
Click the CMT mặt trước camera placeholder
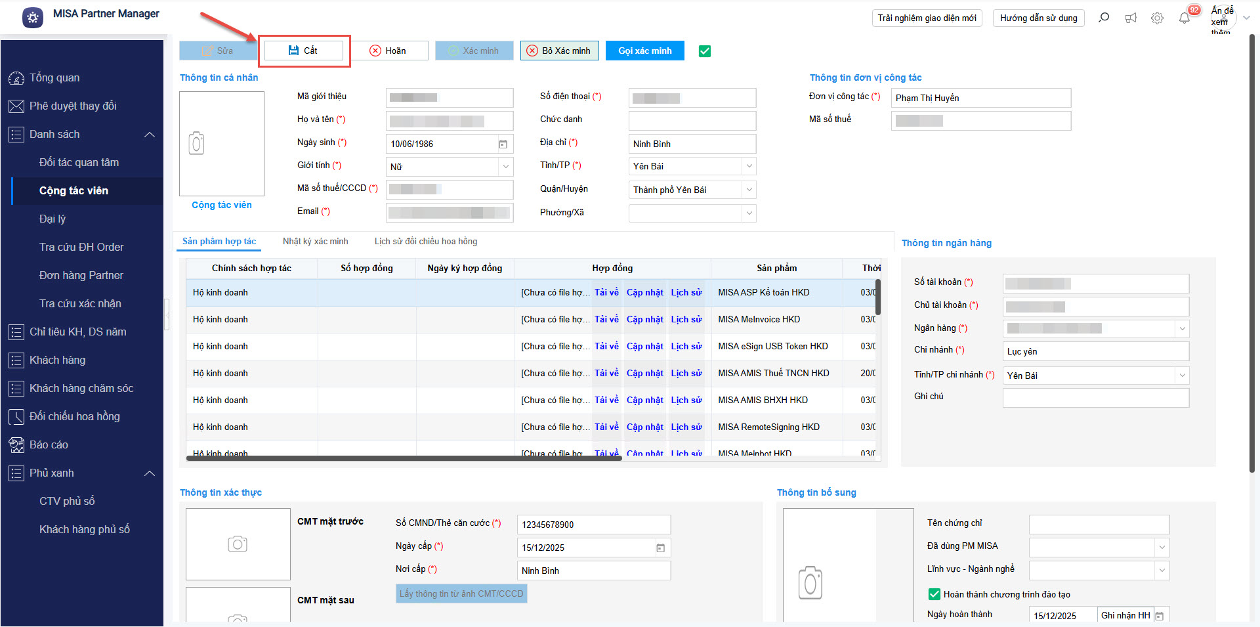tap(238, 544)
